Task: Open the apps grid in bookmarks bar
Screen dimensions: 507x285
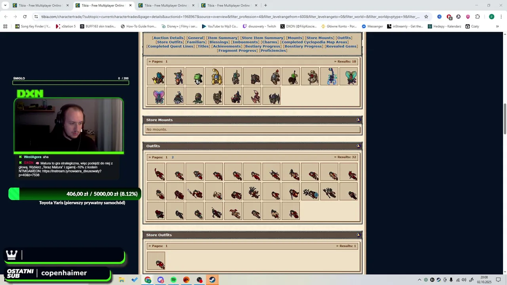Action: tap(5, 27)
